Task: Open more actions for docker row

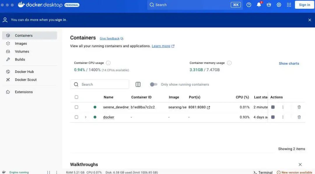Action: 283,117
